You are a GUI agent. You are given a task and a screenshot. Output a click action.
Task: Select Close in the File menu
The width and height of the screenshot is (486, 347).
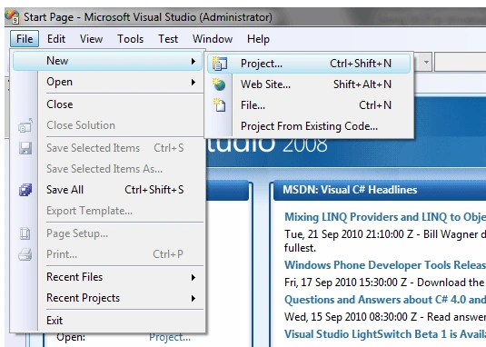coord(108,104)
